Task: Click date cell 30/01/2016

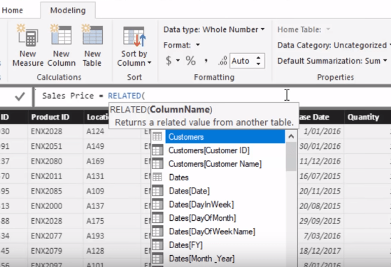Action: [320, 146]
